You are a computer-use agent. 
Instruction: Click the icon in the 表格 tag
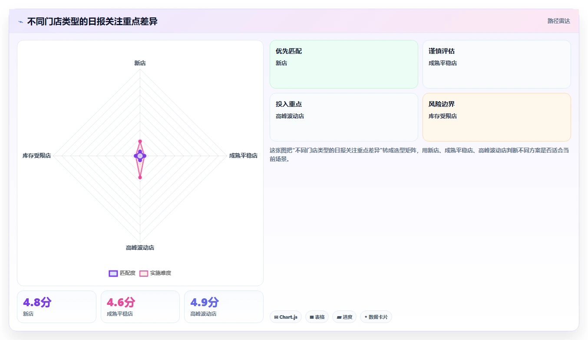pyautogui.click(x=312, y=317)
